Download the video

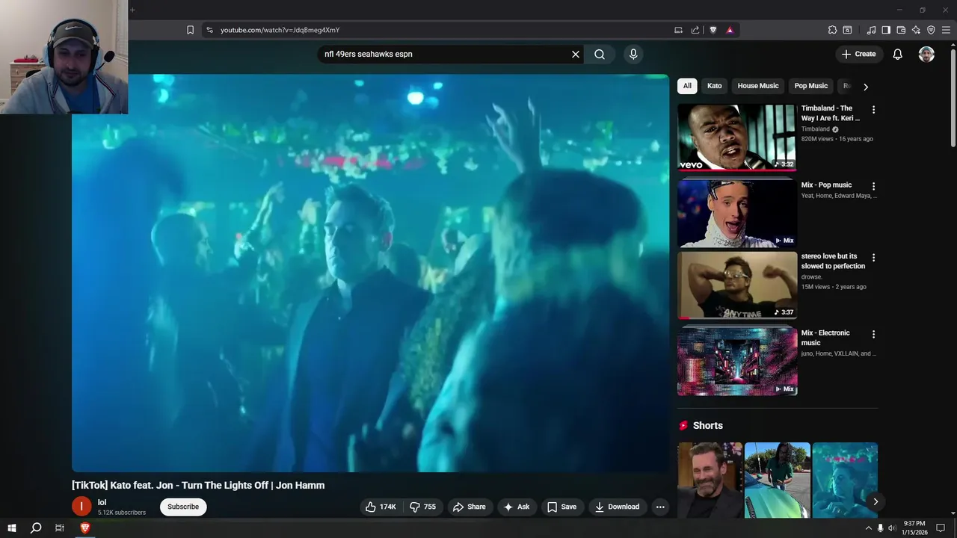click(x=617, y=507)
